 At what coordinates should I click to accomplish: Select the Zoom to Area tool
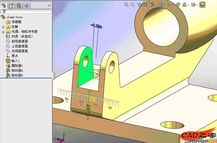pos(133,4)
